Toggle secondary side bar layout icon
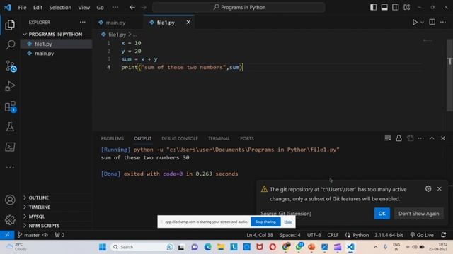453x254 pixels. tap(395, 7)
